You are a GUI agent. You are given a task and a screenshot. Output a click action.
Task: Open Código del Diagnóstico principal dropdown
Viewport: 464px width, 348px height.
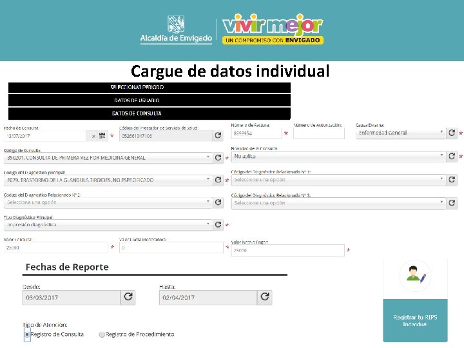pyautogui.click(x=108, y=180)
